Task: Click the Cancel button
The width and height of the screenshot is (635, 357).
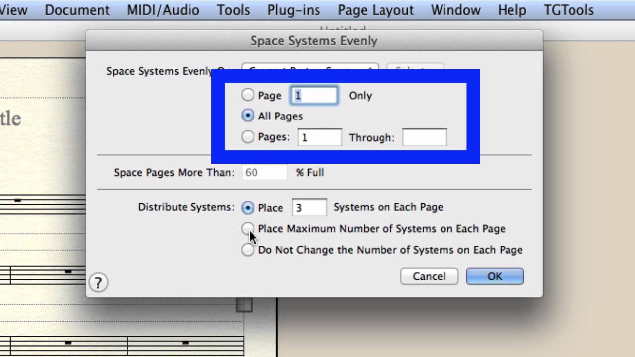Action: (x=429, y=276)
